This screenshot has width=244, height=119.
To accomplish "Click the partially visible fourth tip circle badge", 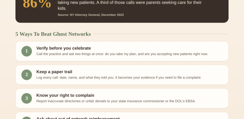I will (26, 118).
